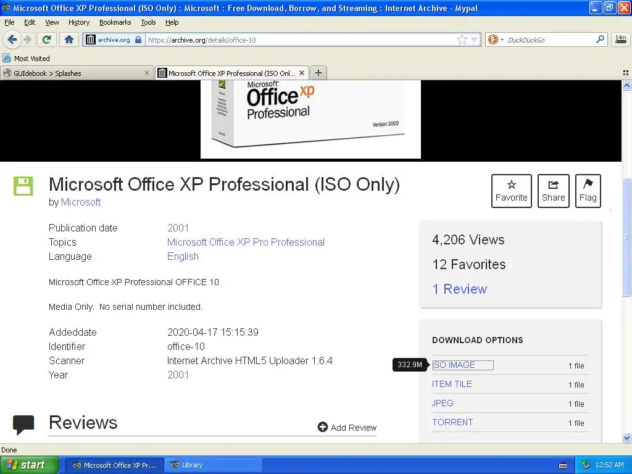Open the DuckDuckGo search engine selector
This screenshot has width=632, height=474.
pyautogui.click(x=496, y=39)
